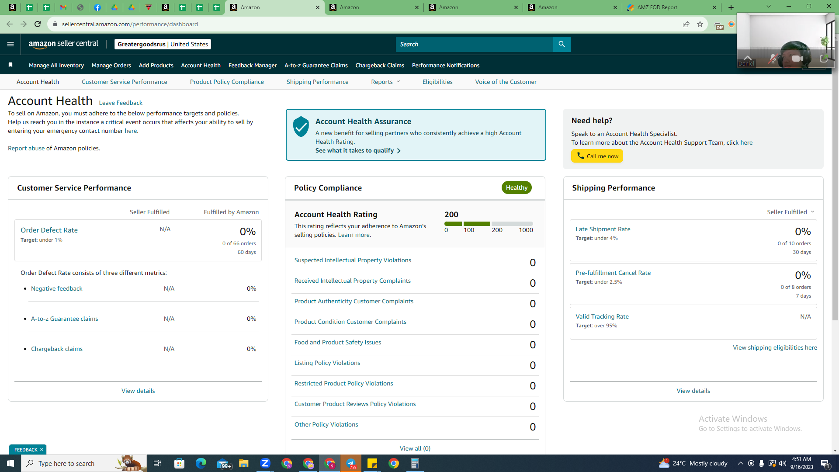Open the Order Defect Rate link
This screenshot has height=472, width=839.
tap(49, 230)
